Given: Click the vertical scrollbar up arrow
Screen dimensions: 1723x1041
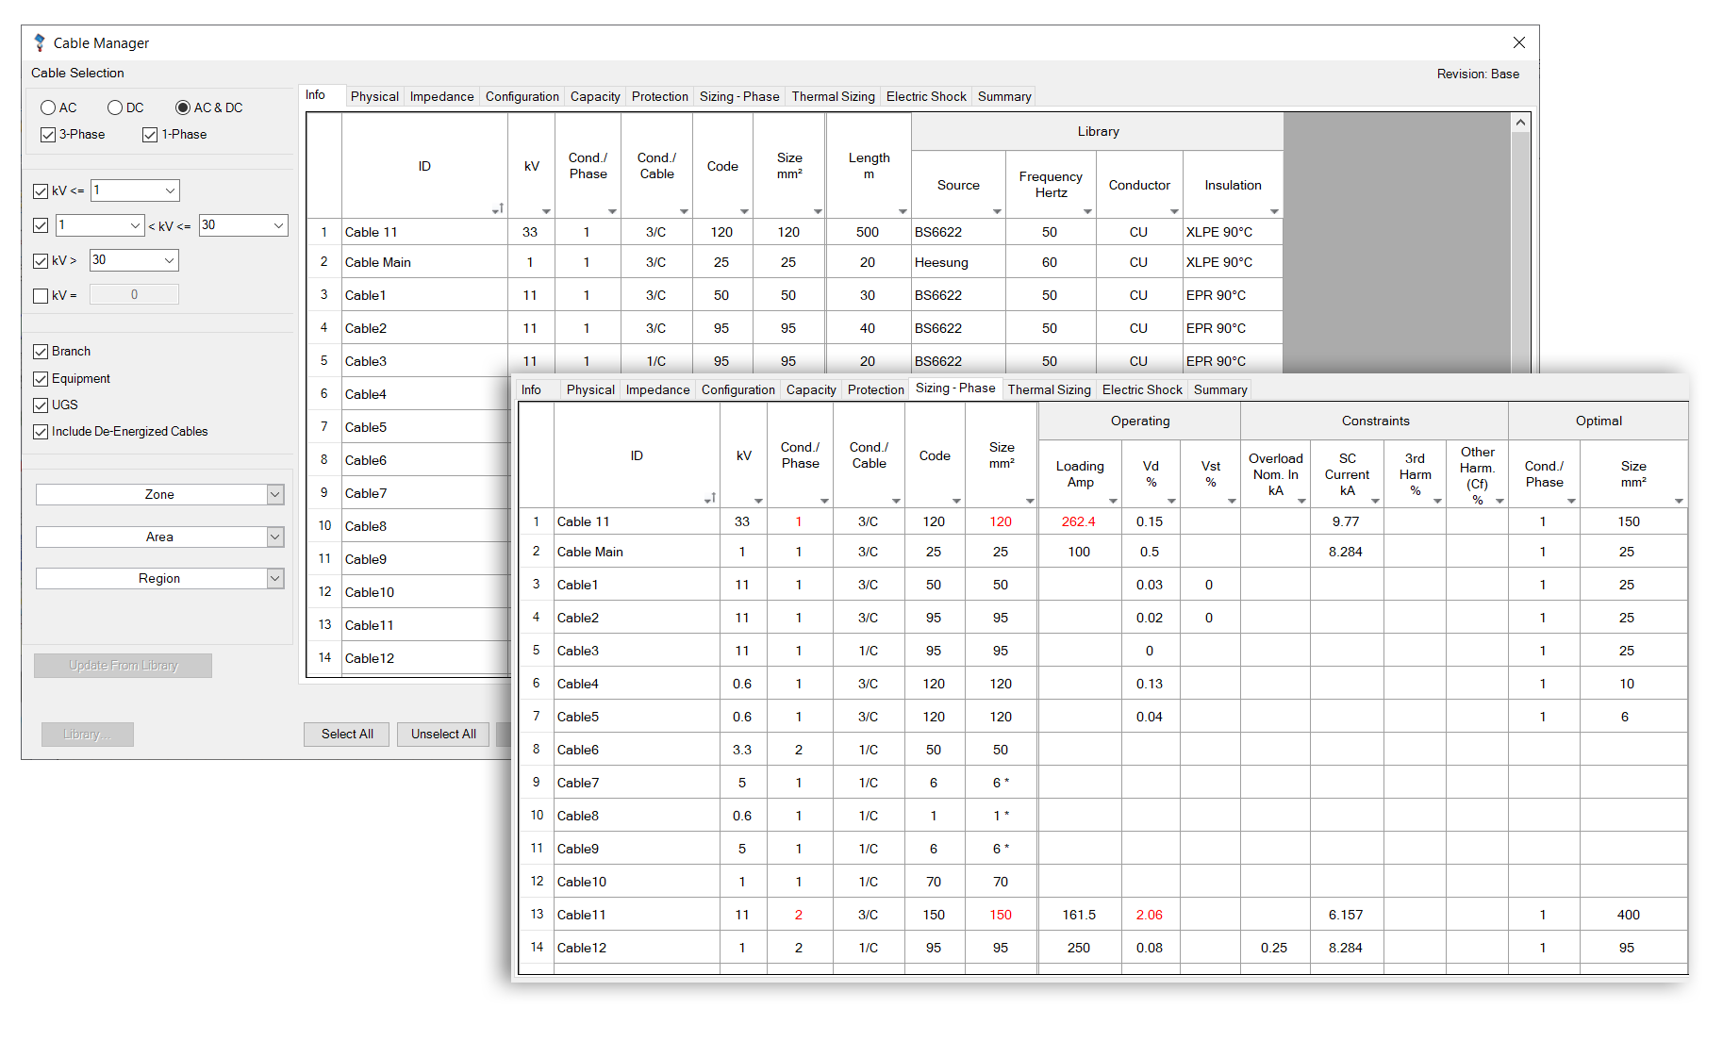Looking at the screenshot, I should point(1520,122).
